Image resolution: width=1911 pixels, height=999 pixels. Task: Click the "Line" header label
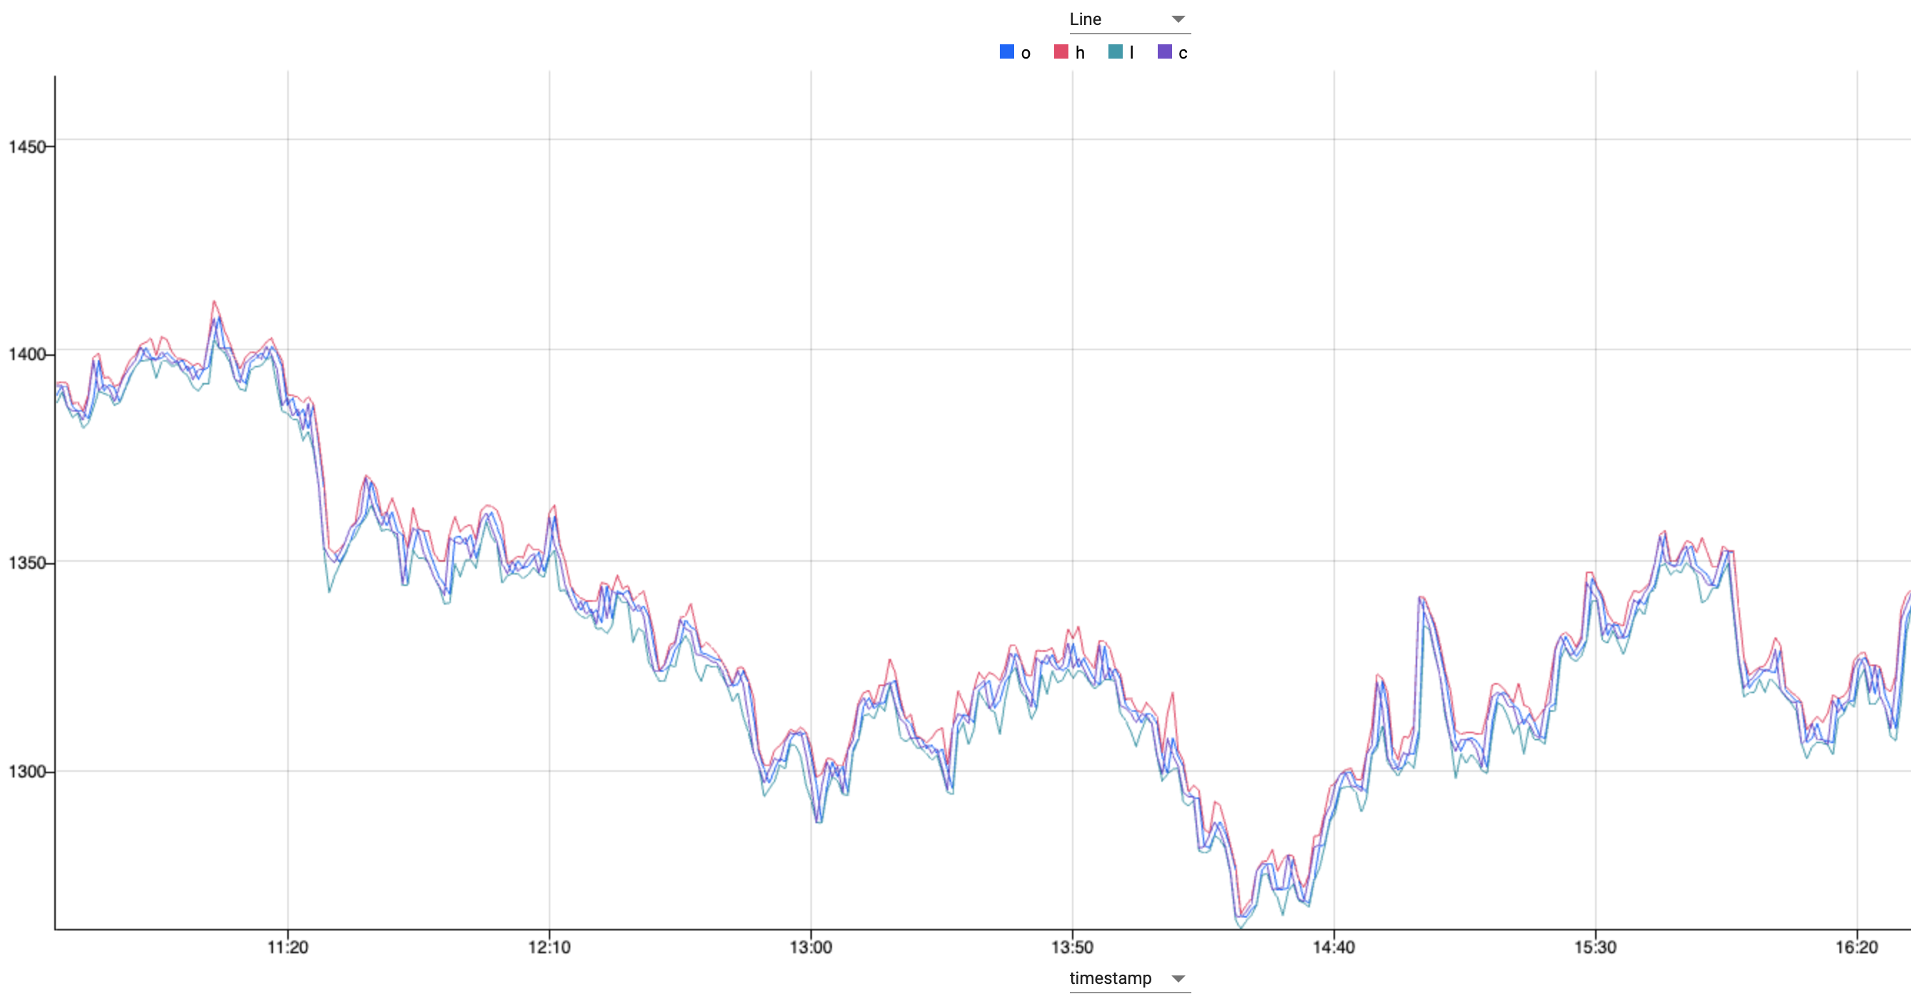1086,19
